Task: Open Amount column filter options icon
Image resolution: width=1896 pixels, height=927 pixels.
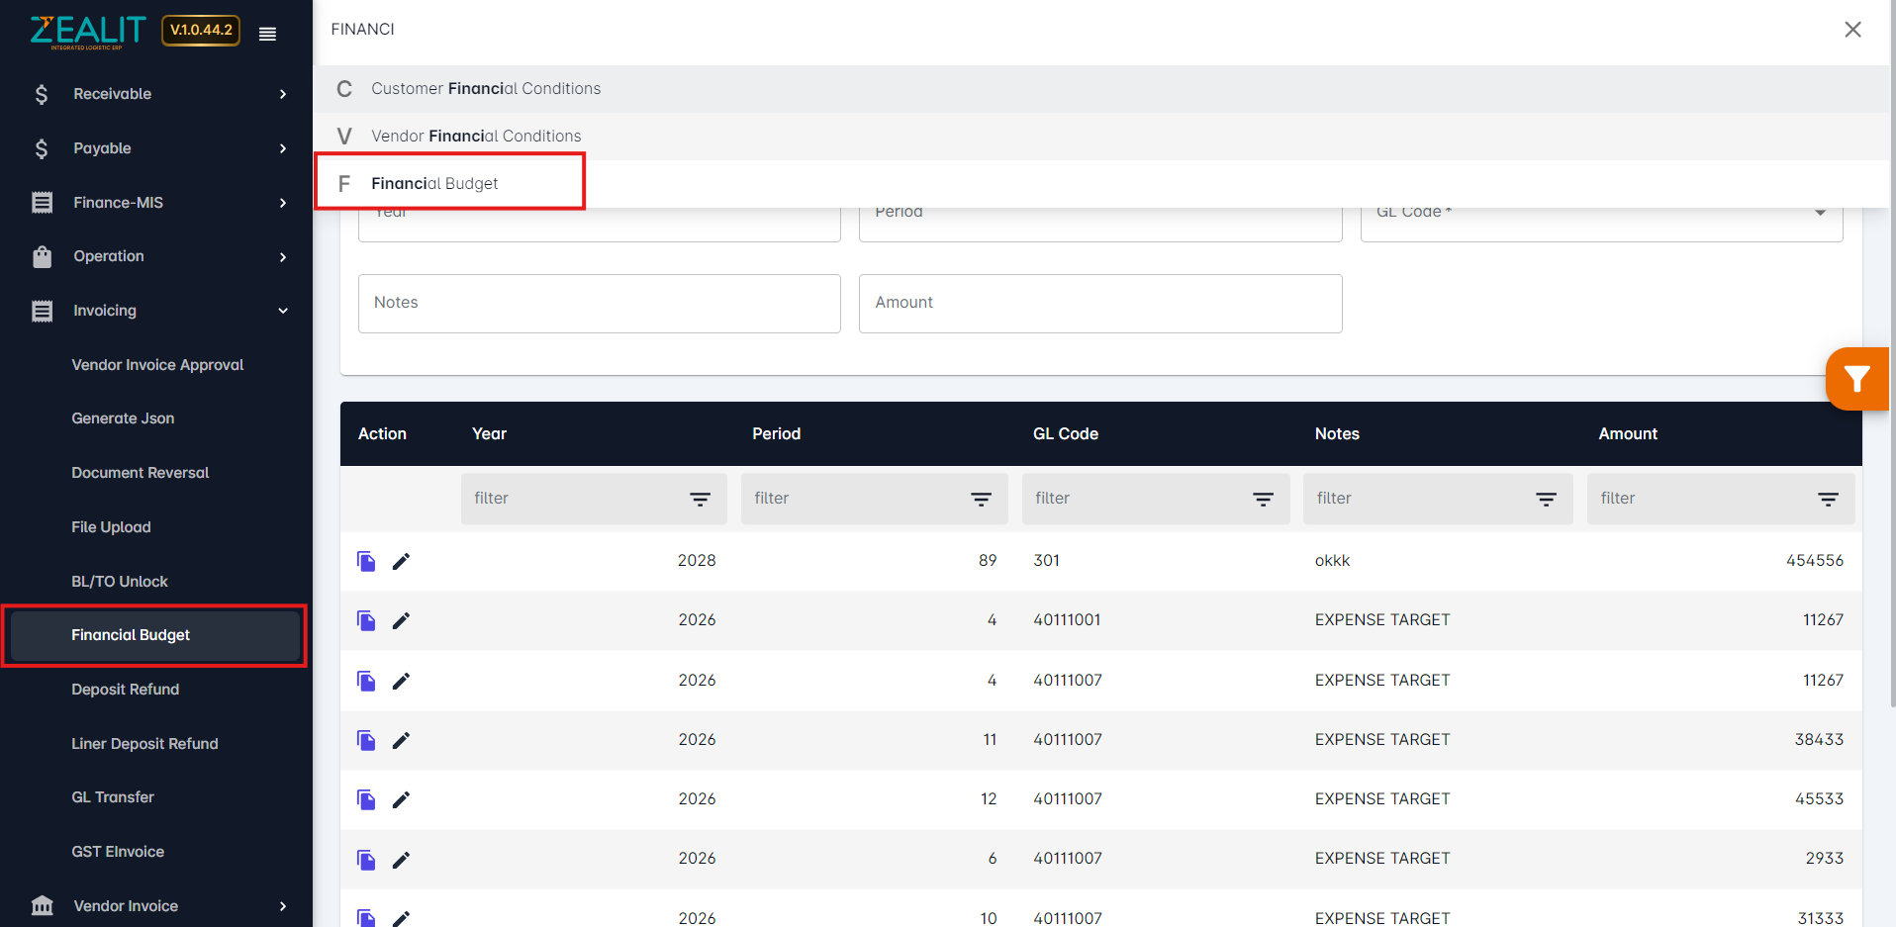Action: pos(1828,500)
